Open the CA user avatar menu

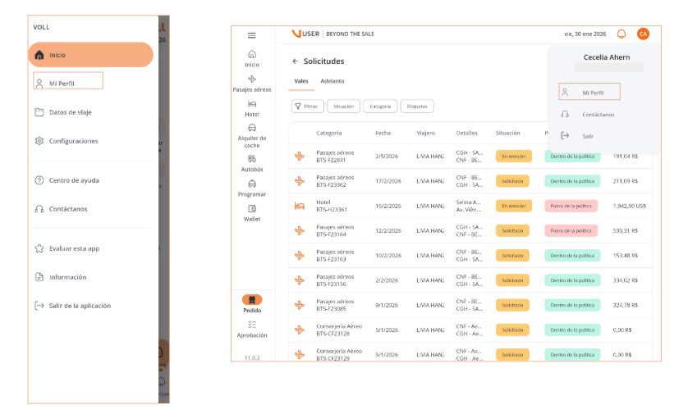tap(643, 34)
